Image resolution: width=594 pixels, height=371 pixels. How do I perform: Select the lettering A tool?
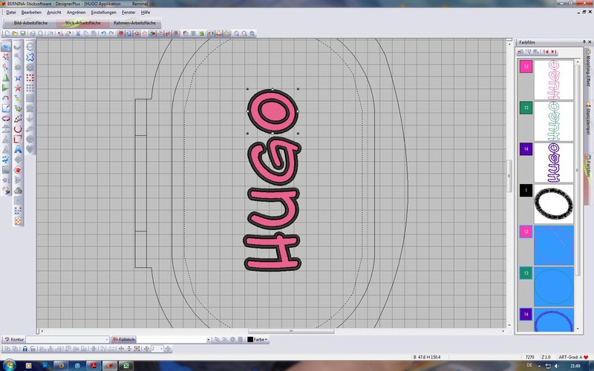point(18,149)
